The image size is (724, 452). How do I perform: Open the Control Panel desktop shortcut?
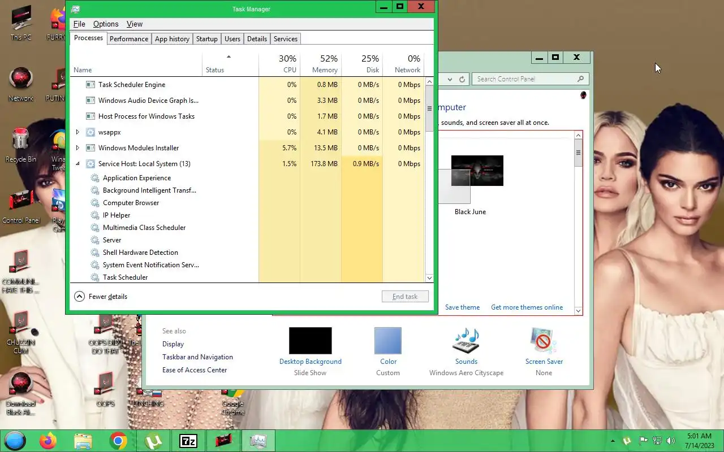pyautogui.click(x=21, y=207)
